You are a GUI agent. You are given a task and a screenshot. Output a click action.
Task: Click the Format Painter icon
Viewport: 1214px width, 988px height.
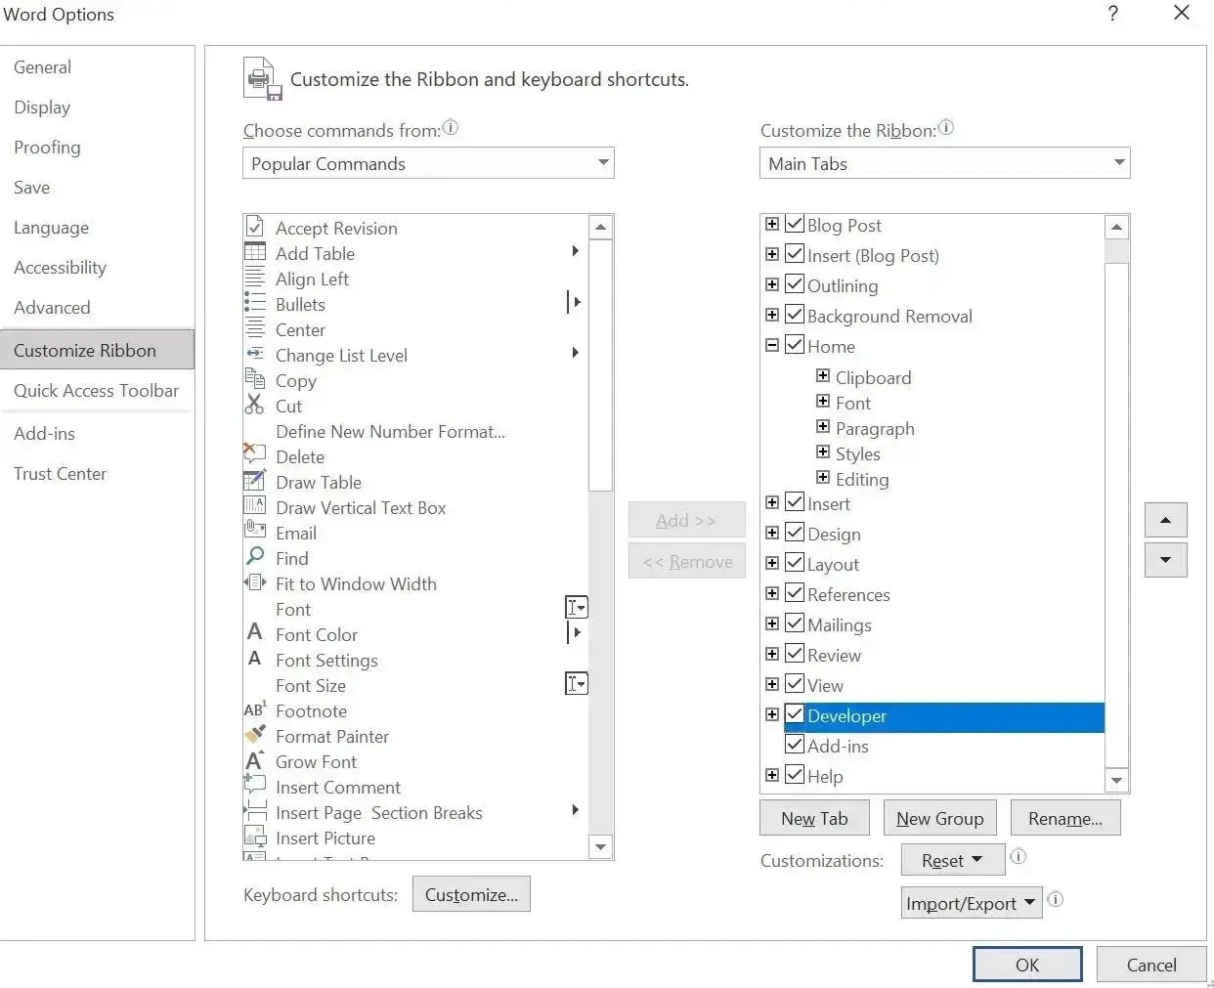tap(254, 736)
